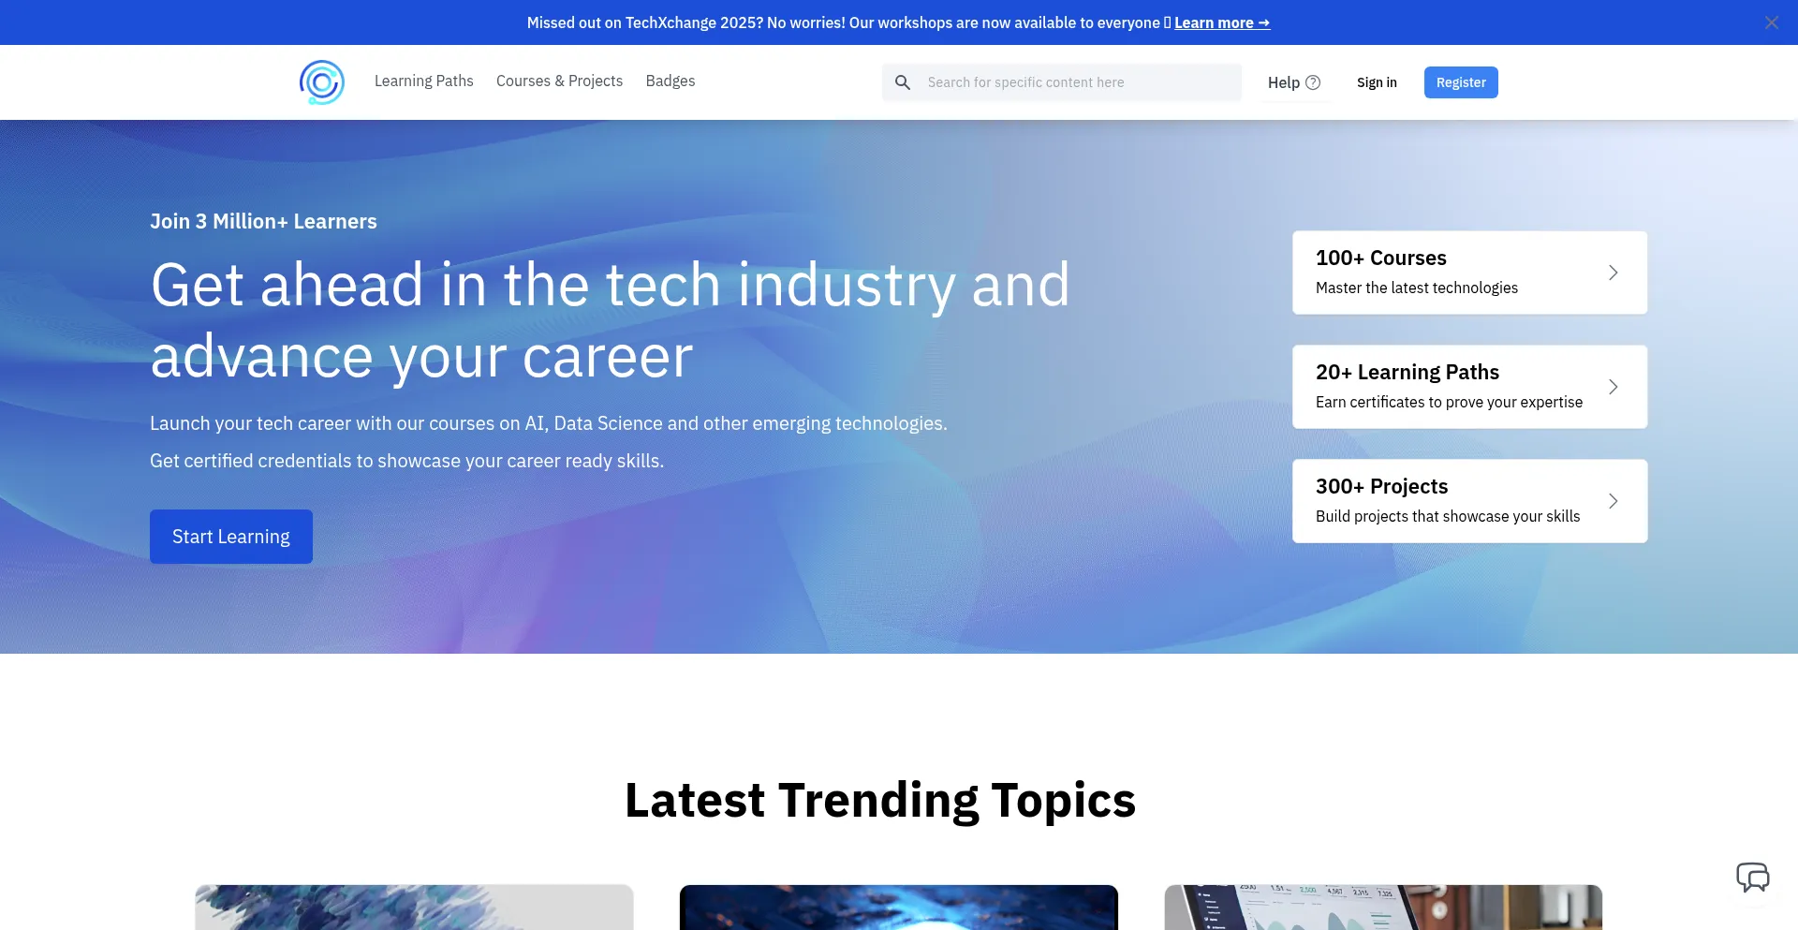The width and height of the screenshot is (1798, 930).
Task: Click the 20+ Learning Paths chevron arrow
Action: (x=1613, y=387)
